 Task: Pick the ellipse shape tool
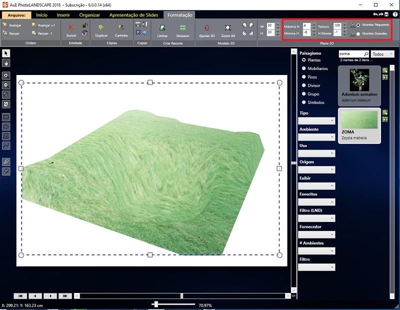6,126
